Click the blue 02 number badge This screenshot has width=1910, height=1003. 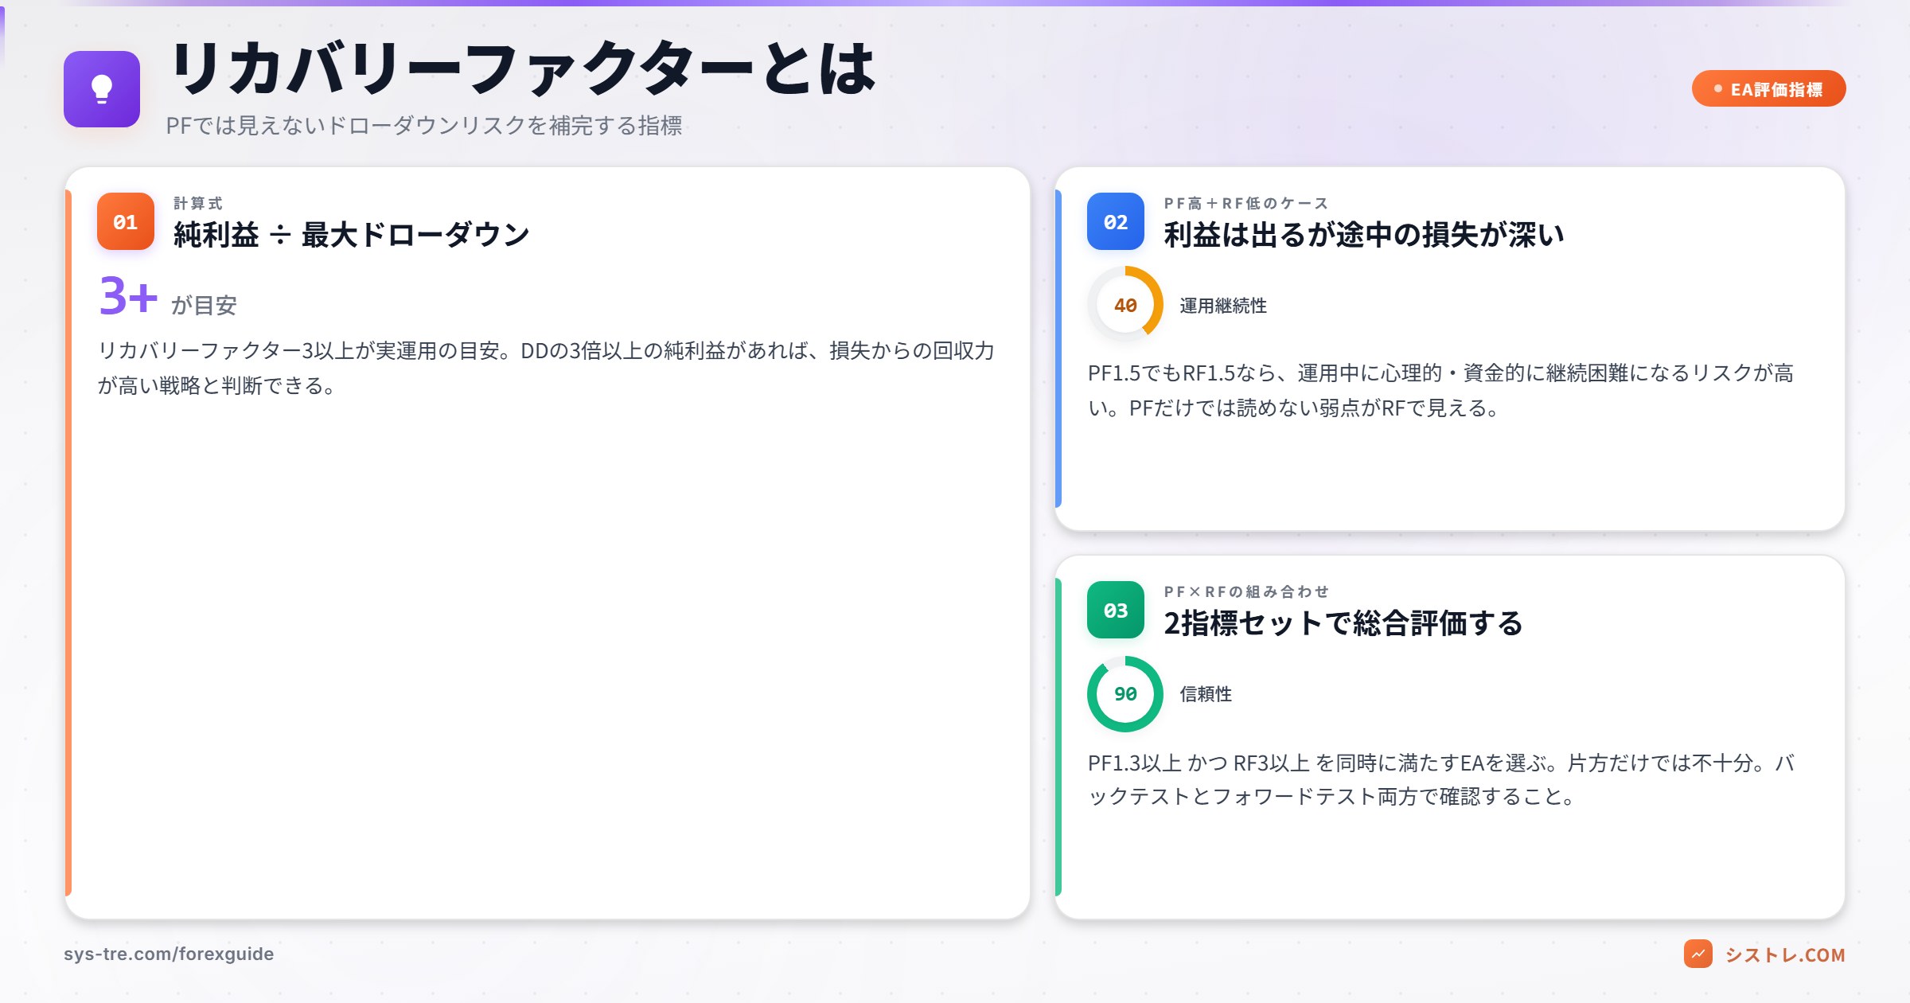1116,221
